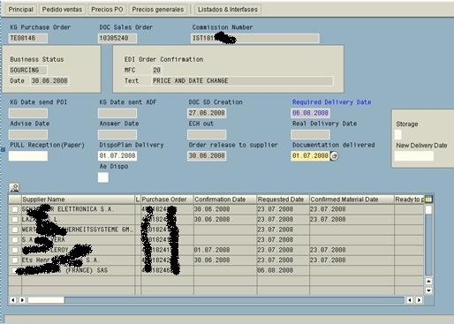
Task: Click the Advise Date field
Action: (x=28, y=134)
